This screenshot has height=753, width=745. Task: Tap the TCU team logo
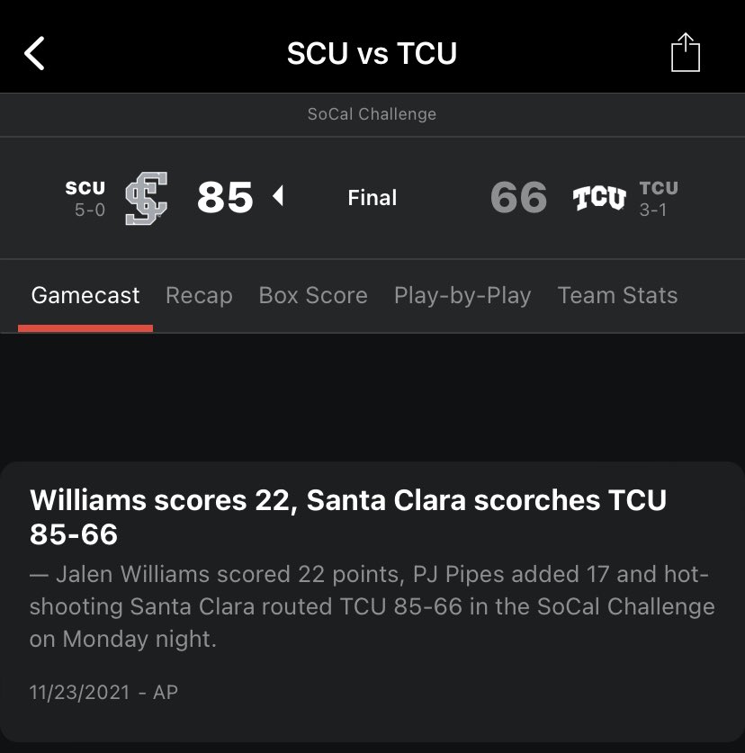pos(599,198)
